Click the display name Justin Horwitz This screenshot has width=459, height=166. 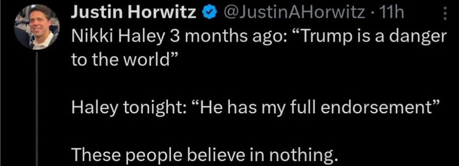tap(134, 13)
